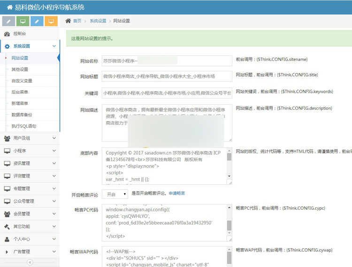
Task: Click the users icon beside 用户及组
Action: 7,138
